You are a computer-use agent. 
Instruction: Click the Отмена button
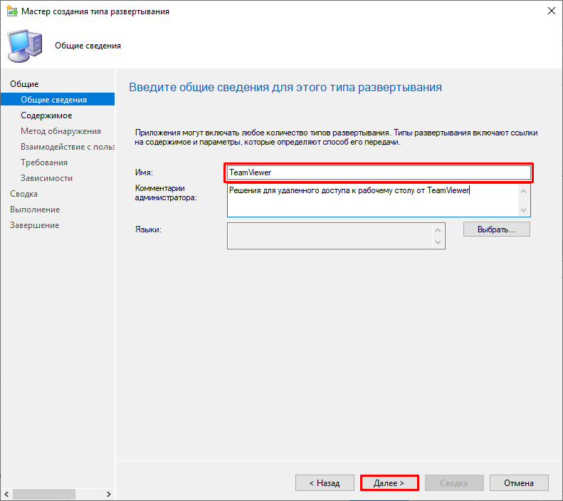click(519, 483)
